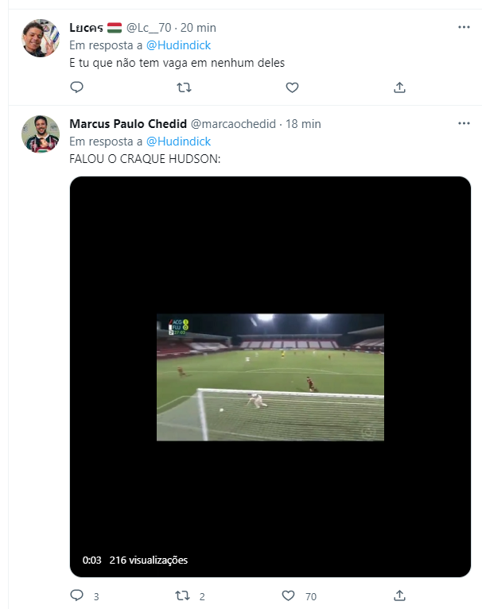Viewport: 482px width, 609px height.
Task: Open the Marcus Paulo Chedid display name
Action: (x=128, y=124)
